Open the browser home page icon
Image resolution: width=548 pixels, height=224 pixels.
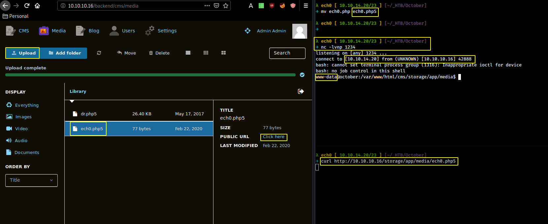coord(37,6)
